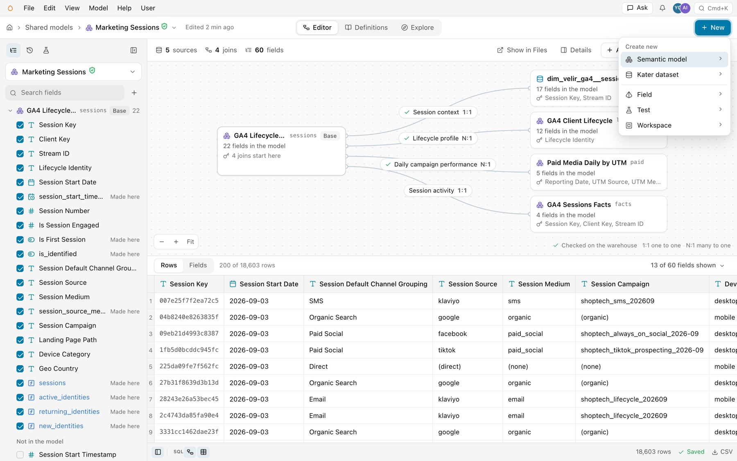This screenshot has width=737, height=461.
Task: Zoom in the model canvas
Action: 176,242
